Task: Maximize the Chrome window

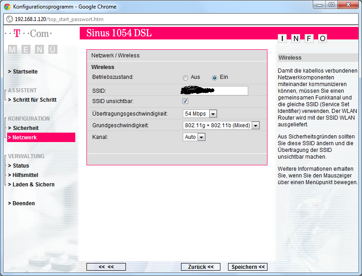Action: click(x=332, y=5)
